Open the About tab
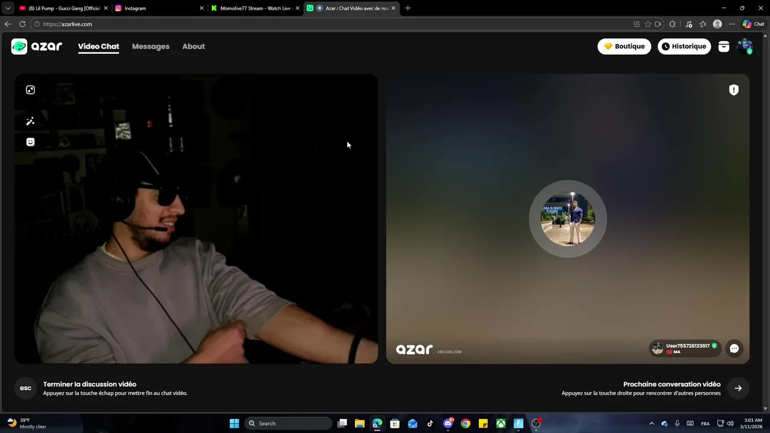 pyautogui.click(x=194, y=46)
